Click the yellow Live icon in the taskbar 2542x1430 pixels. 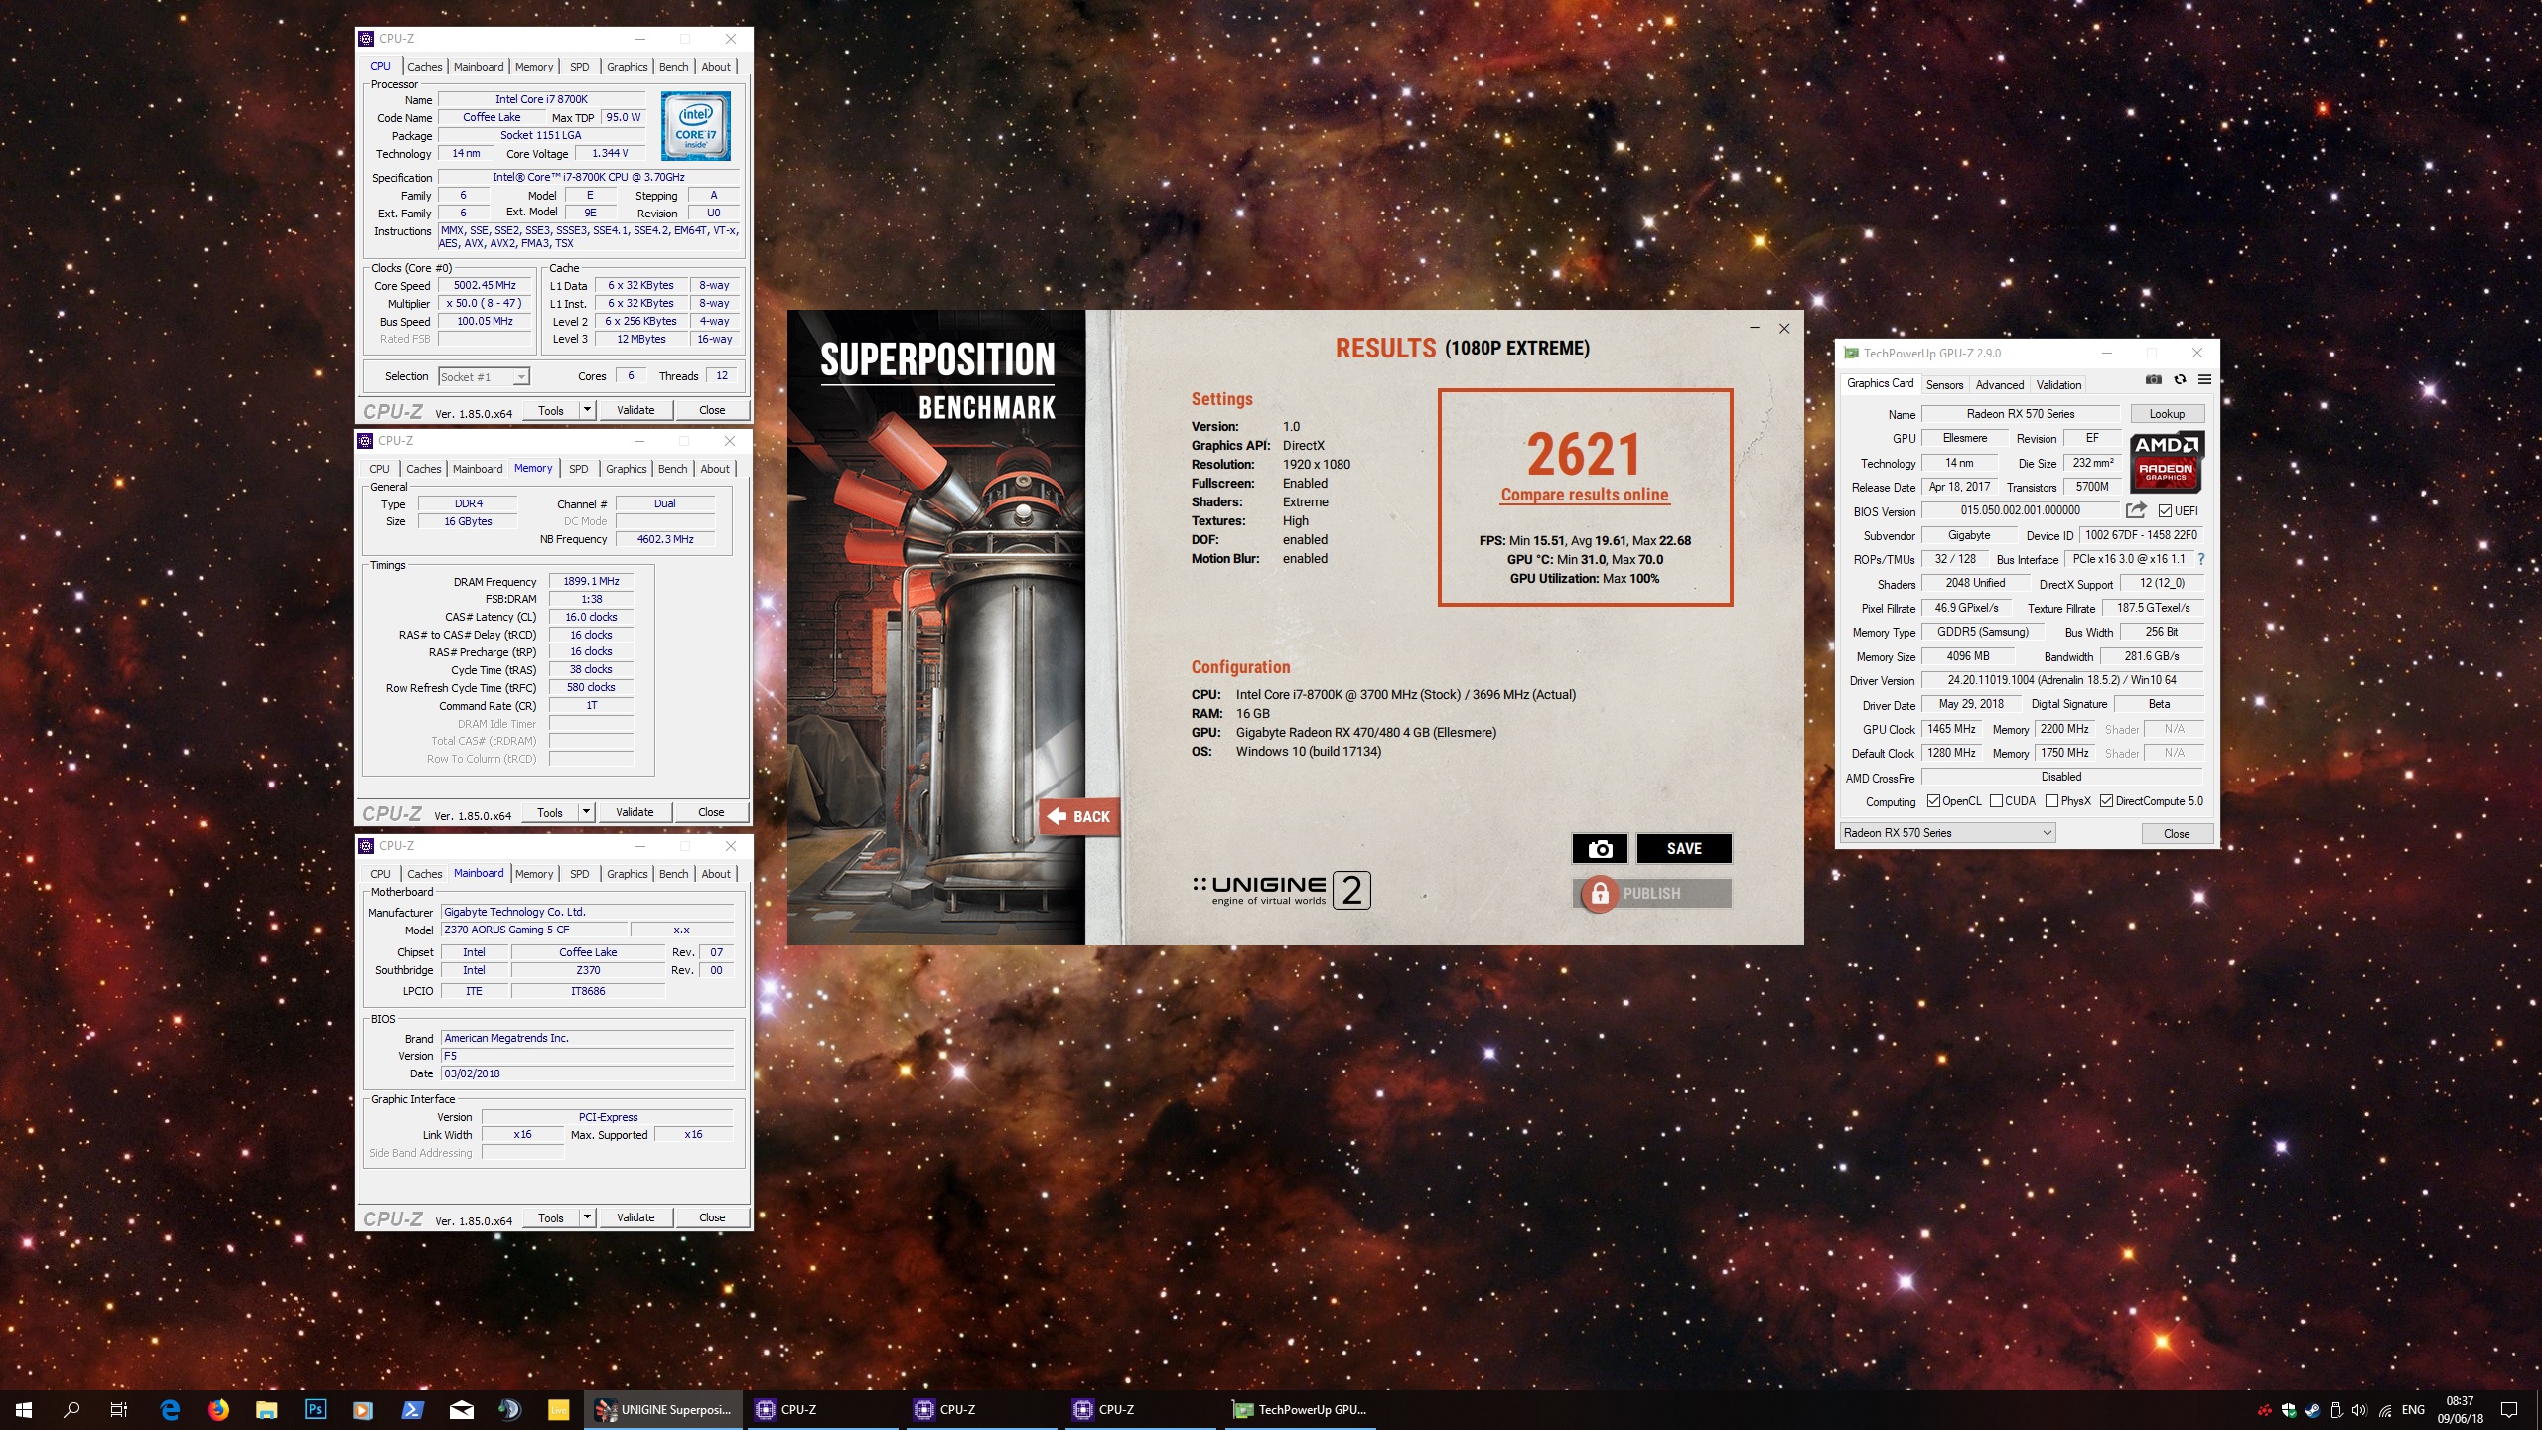(x=558, y=1409)
